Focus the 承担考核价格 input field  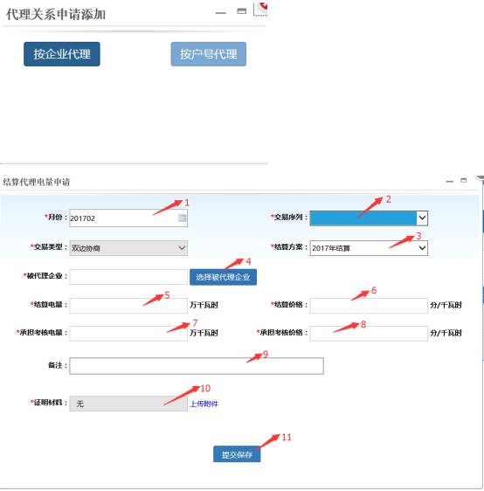click(369, 334)
